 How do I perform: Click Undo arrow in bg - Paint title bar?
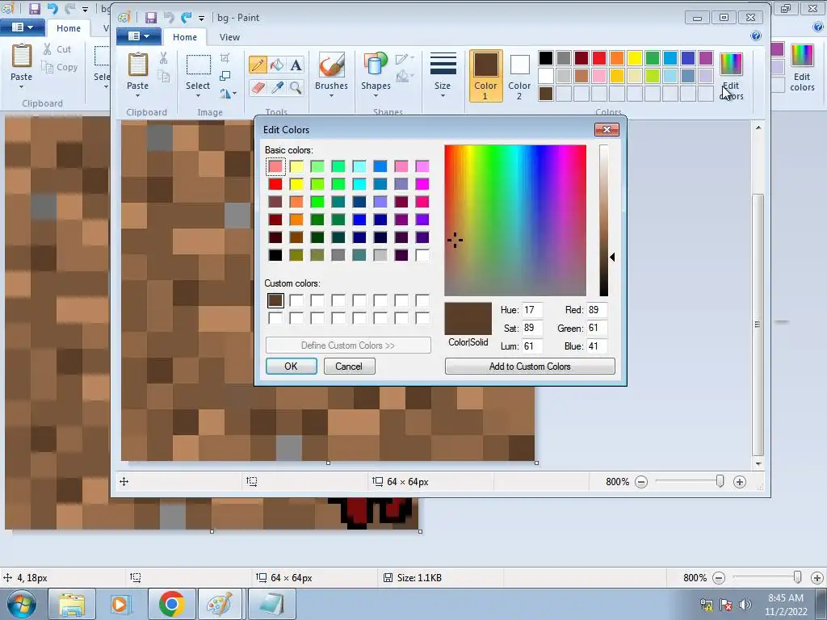pos(169,18)
